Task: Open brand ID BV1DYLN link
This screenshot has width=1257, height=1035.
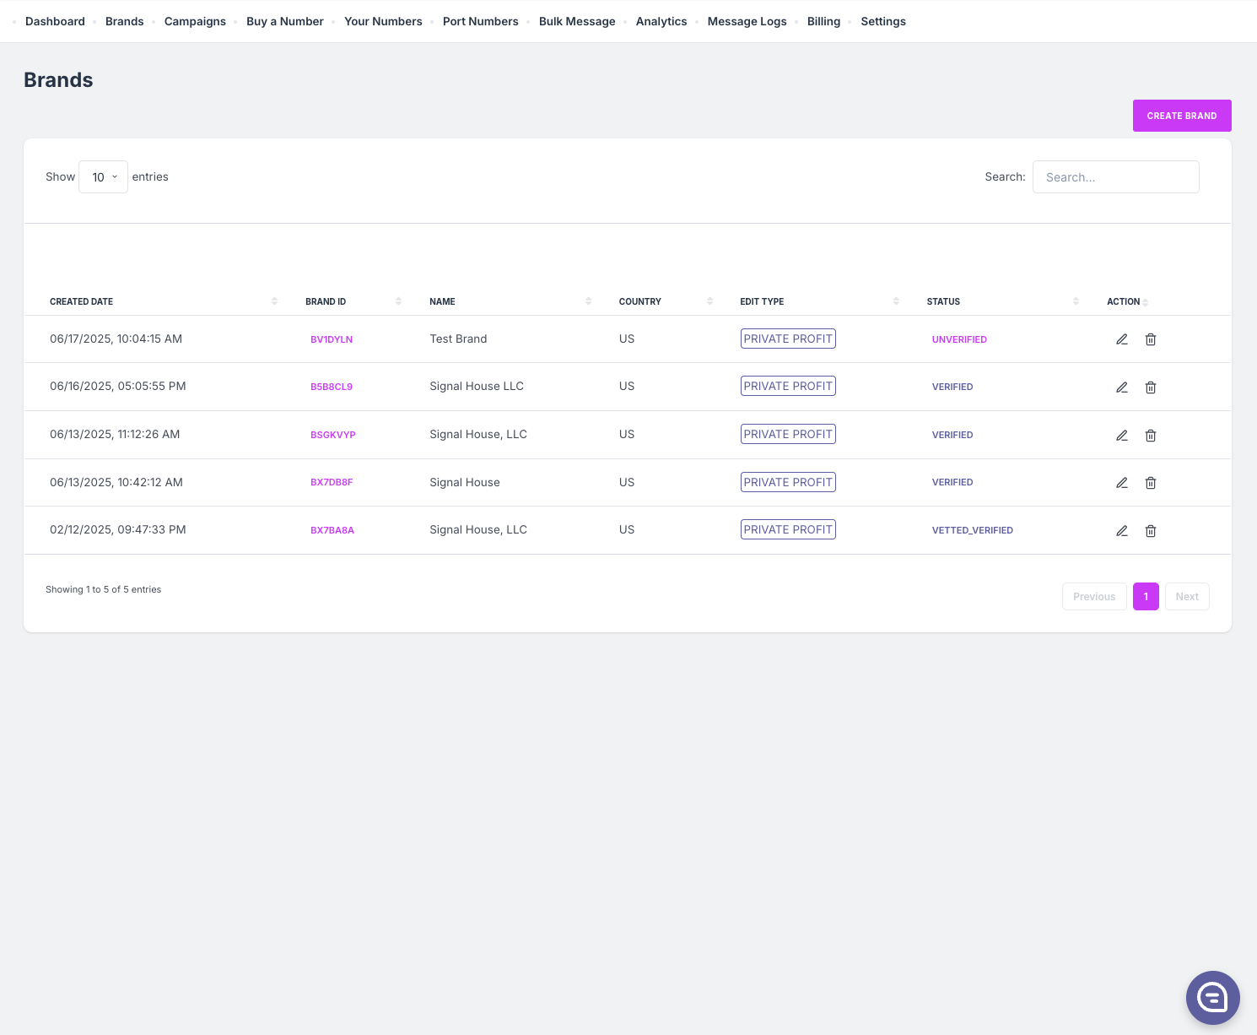Action: pos(332,339)
